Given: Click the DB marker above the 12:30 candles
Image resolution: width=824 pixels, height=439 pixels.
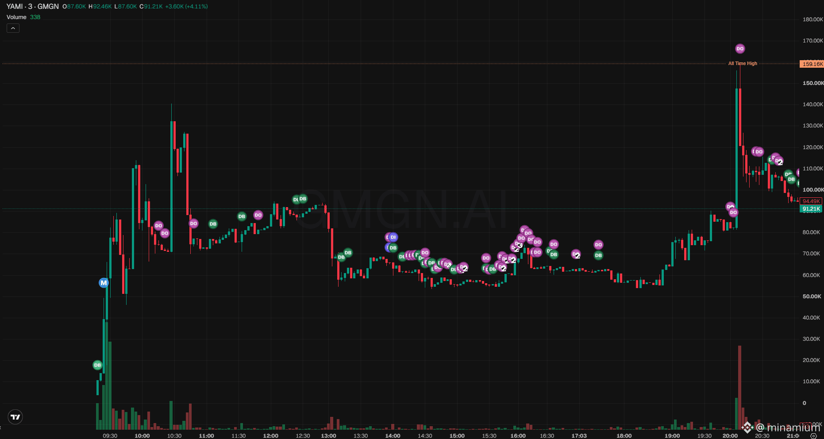Looking at the screenshot, I should pyautogui.click(x=303, y=199).
